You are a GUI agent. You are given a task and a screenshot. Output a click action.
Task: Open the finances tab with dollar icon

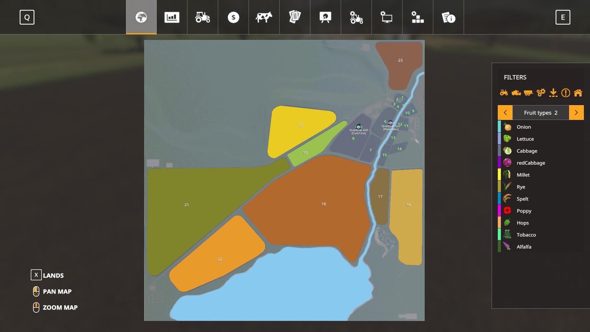click(233, 17)
